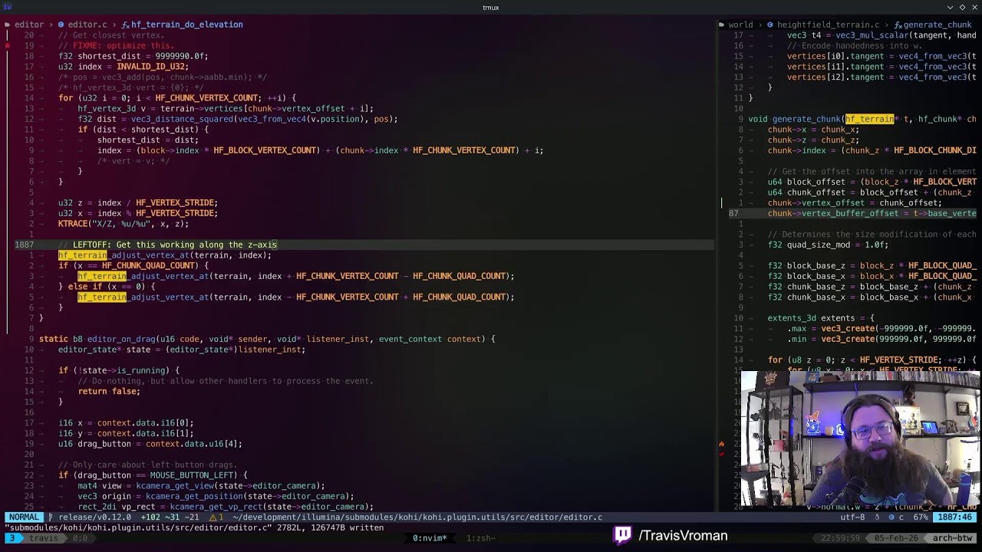The width and height of the screenshot is (982, 552).
Task: Click the +102 added lines indicator
Action: click(x=151, y=517)
